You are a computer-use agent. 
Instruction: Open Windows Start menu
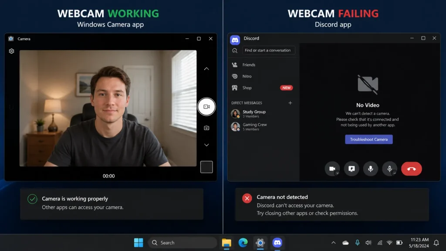(139, 243)
